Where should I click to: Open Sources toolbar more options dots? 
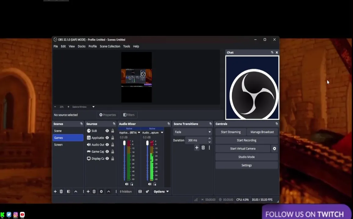click(x=116, y=191)
